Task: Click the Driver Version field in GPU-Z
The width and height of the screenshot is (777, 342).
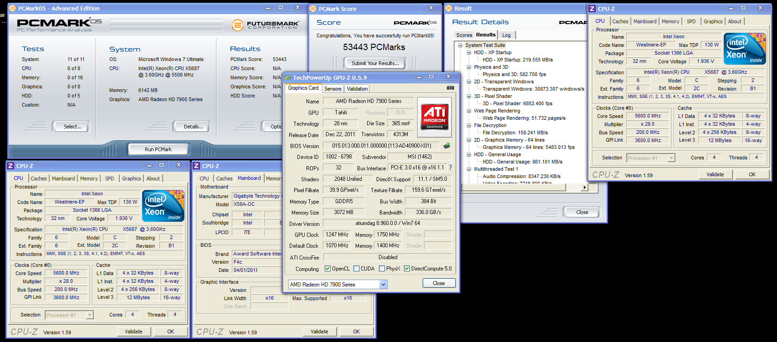Action: 388,223
